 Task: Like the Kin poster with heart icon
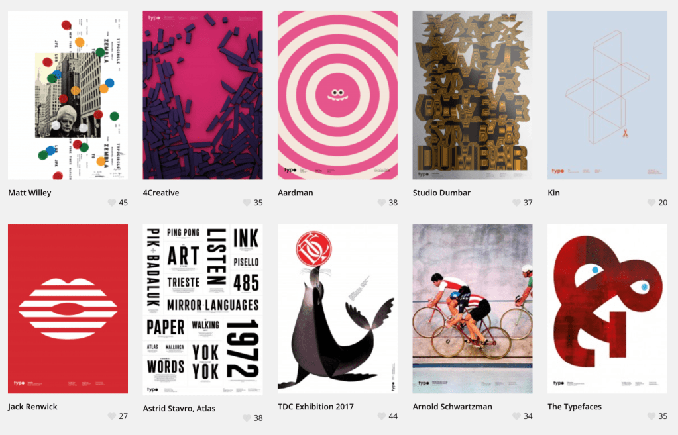(651, 203)
